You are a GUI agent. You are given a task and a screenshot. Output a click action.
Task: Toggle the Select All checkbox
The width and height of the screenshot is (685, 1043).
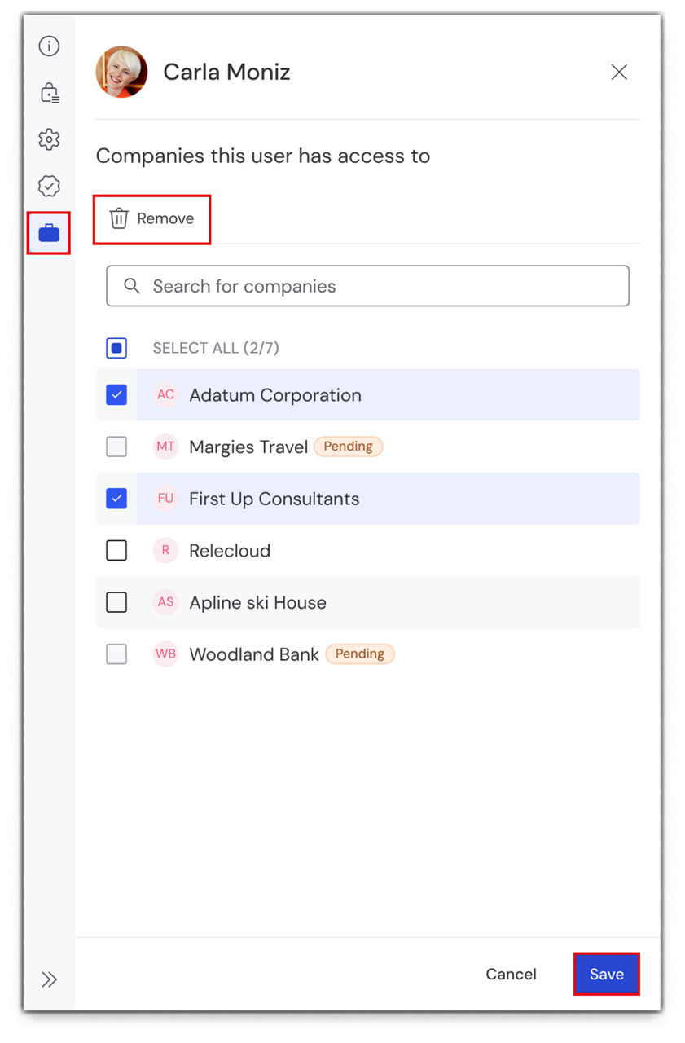pos(116,348)
